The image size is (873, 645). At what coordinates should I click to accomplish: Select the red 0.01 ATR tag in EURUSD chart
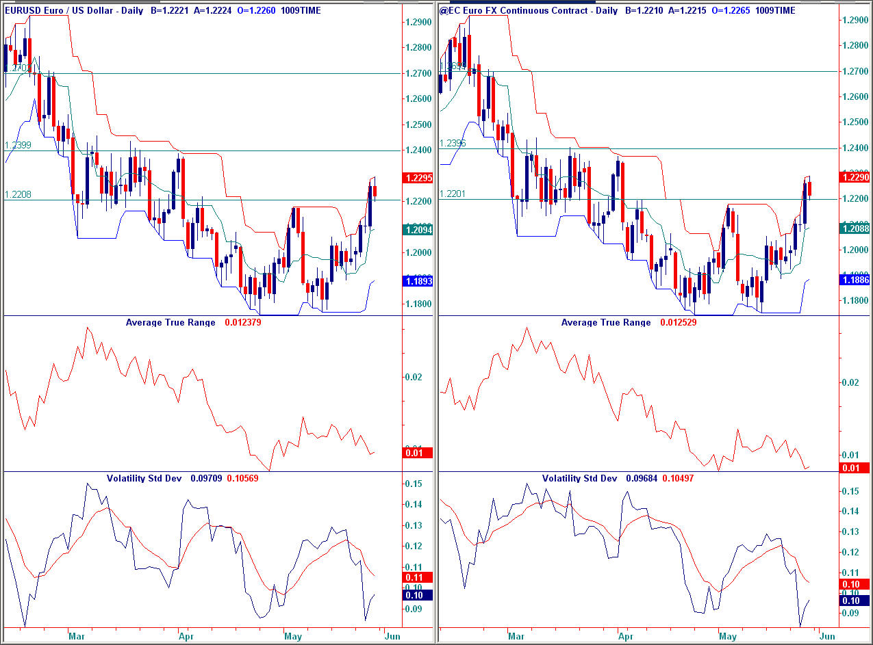[418, 452]
